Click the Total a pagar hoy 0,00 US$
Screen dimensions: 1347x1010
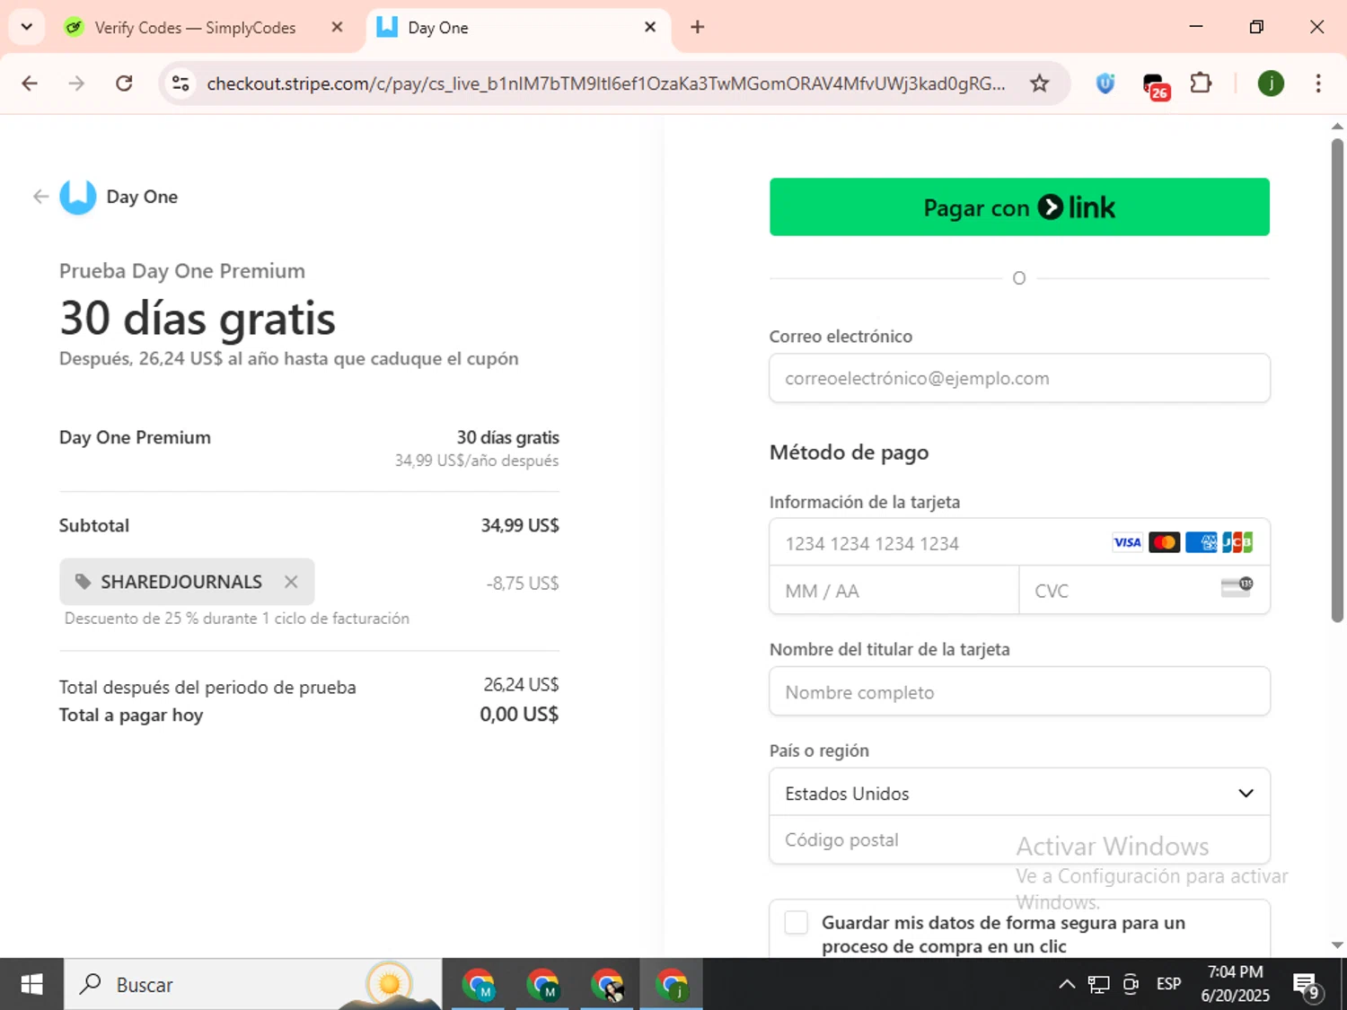[x=519, y=714]
